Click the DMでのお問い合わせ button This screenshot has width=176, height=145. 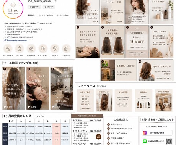point(157,133)
